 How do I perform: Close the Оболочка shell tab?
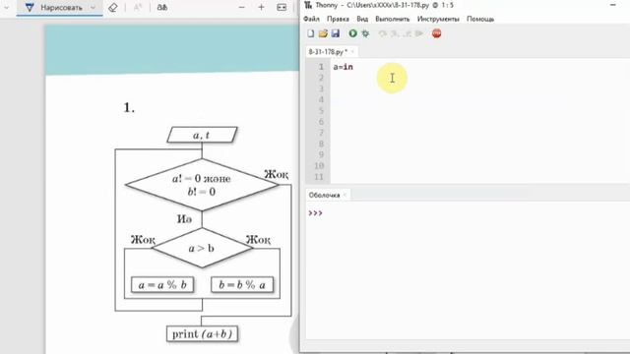coord(345,195)
